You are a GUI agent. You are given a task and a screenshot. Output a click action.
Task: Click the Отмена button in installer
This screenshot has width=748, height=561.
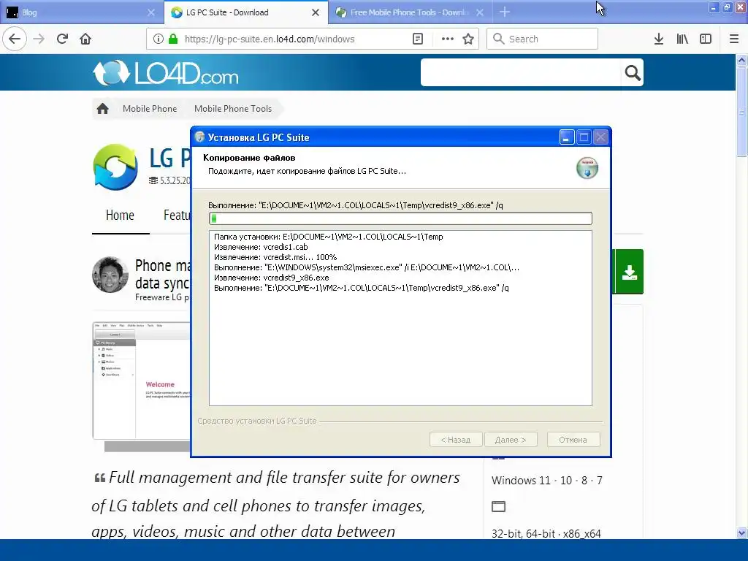pyautogui.click(x=573, y=439)
